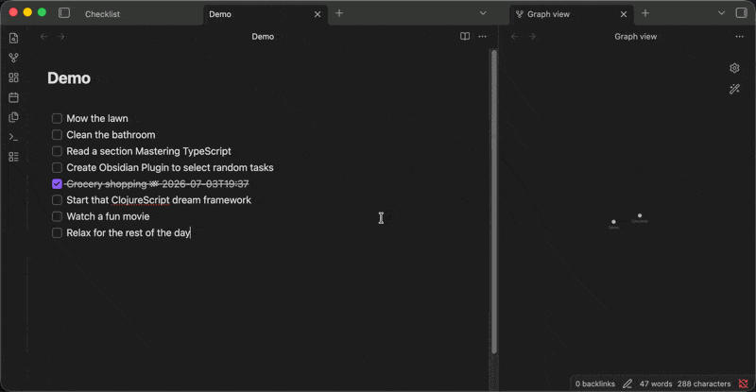
Task: Open quick switcher file icon in ribbon
Action: tap(13, 38)
